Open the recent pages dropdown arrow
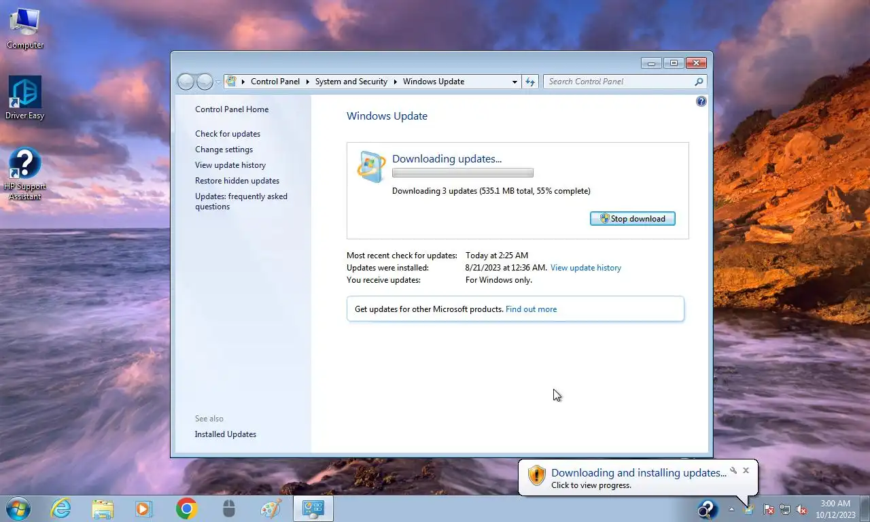Screen dimensions: 870x522 pyautogui.click(x=218, y=82)
